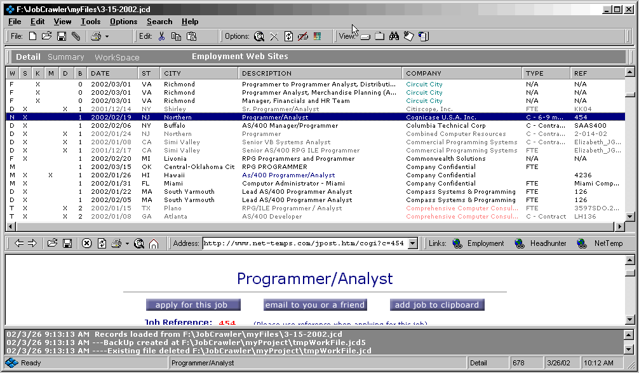
Task: Open the View menu
Action: 62,22
